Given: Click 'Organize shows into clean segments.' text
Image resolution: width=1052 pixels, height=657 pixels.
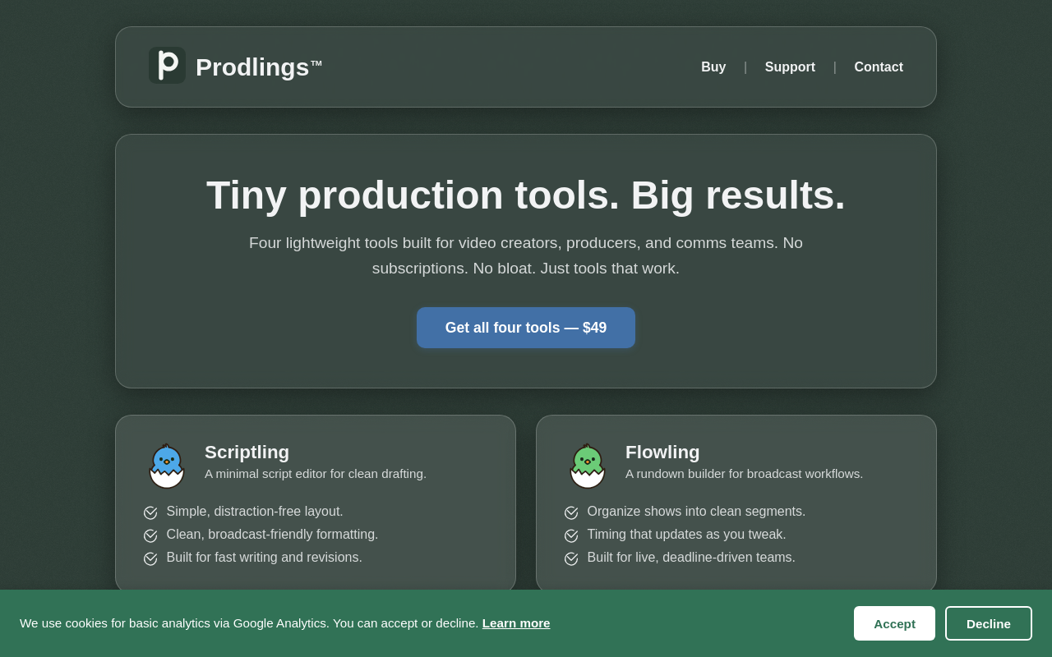Looking at the screenshot, I should [697, 512].
